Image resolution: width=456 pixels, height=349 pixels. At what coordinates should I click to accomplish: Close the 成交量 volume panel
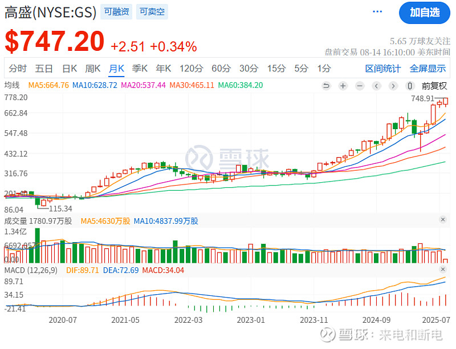(443, 219)
